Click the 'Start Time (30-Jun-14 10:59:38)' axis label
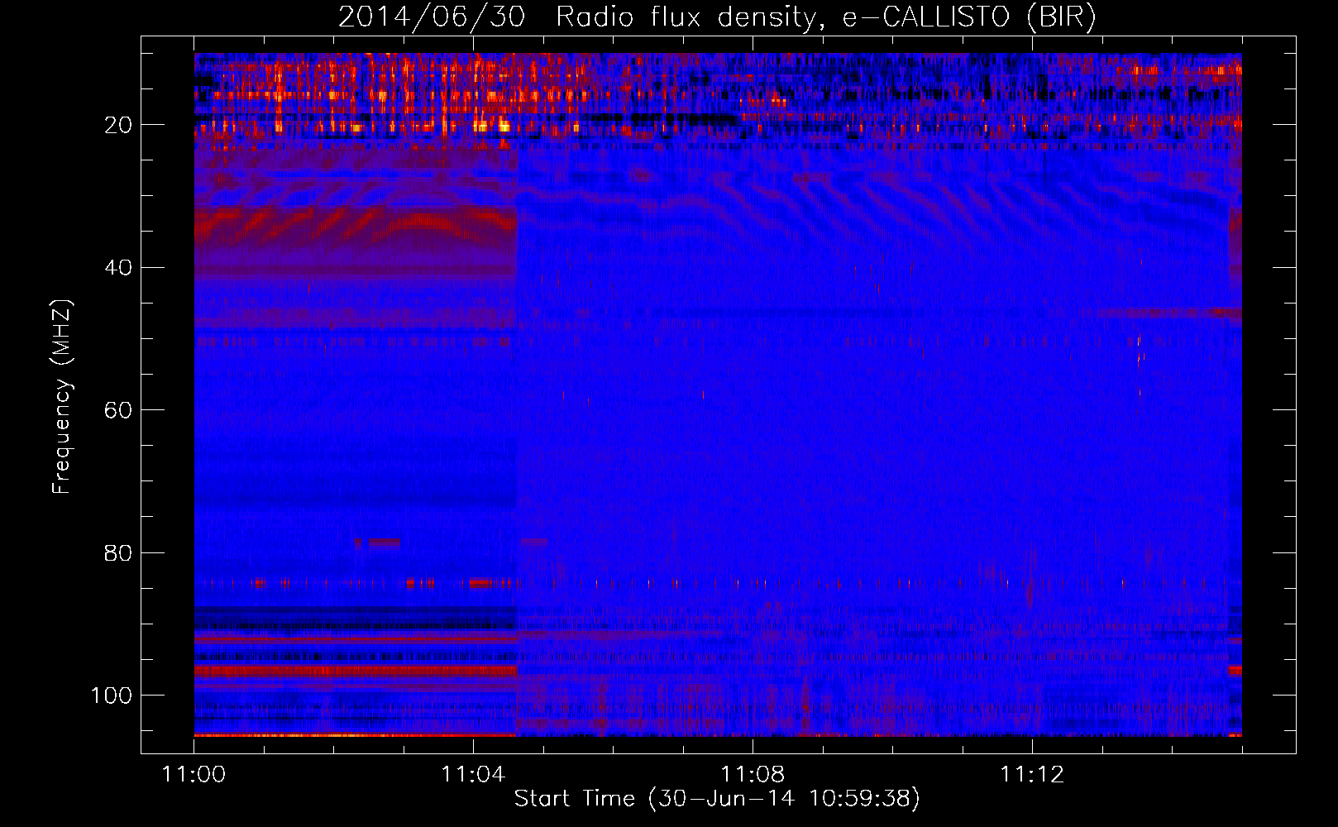 pos(717,798)
